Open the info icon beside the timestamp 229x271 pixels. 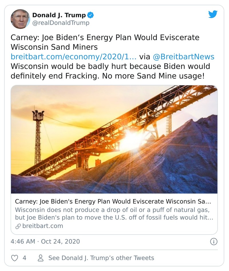(x=214, y=241)
